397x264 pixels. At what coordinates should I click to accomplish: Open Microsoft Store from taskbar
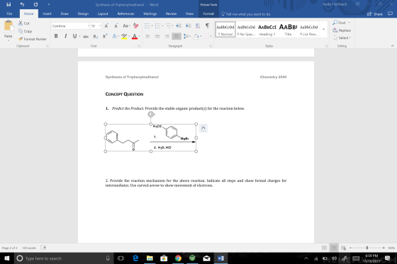[x=164, y=258]
